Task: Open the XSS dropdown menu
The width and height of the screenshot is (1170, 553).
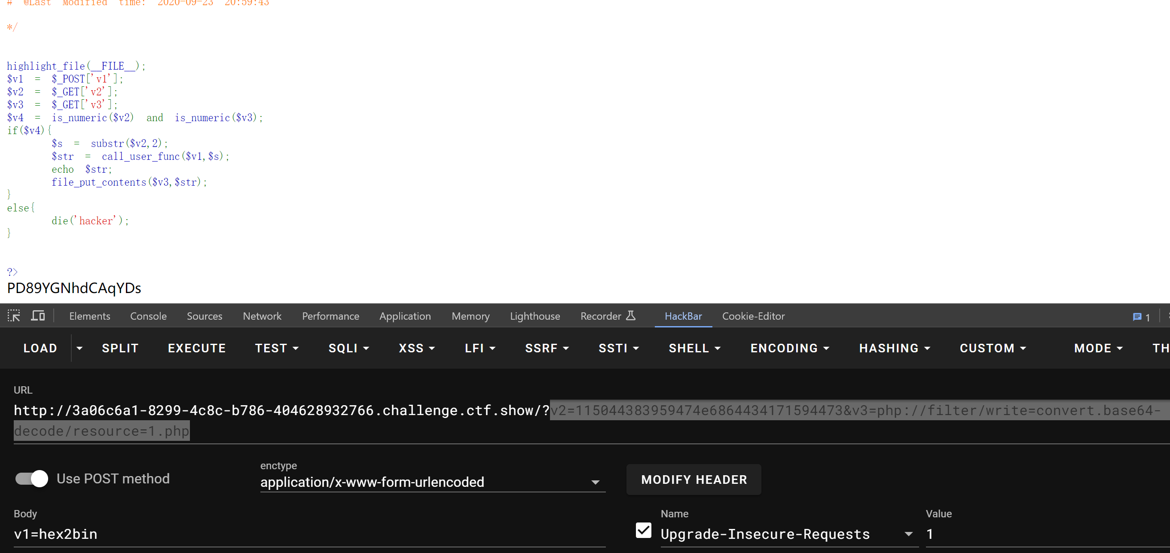Action: coord(416,348)
